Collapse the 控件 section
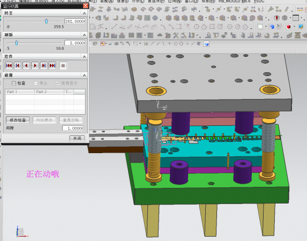307x241 pixels. pyautogui.click(x=84, y=57)
